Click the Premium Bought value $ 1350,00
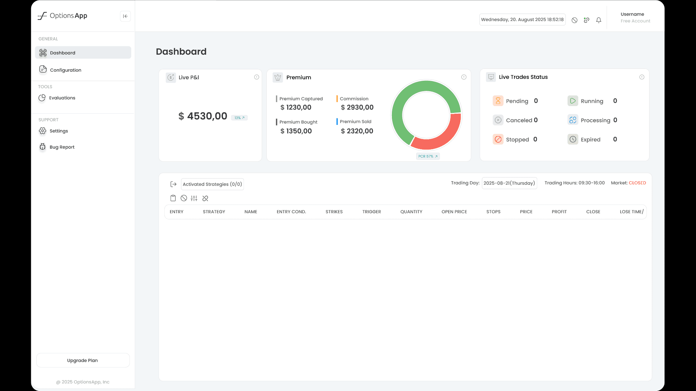This screenshot has height=391, width=696. pos(296,131)
